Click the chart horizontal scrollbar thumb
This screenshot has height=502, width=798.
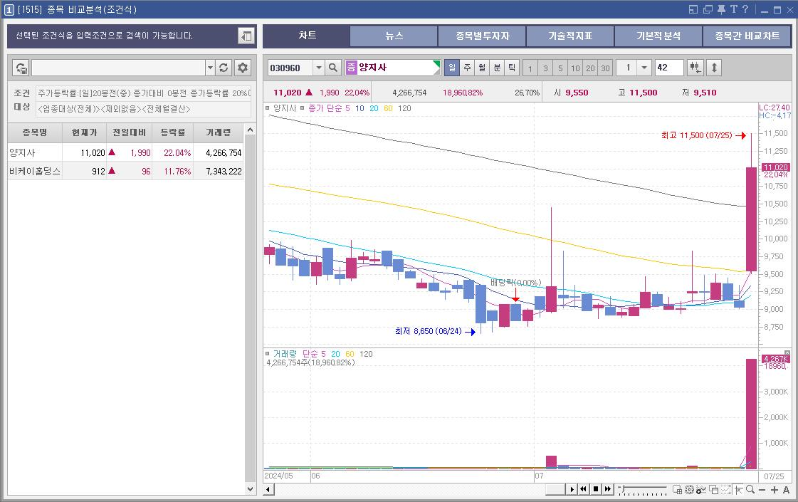point(555,489)
